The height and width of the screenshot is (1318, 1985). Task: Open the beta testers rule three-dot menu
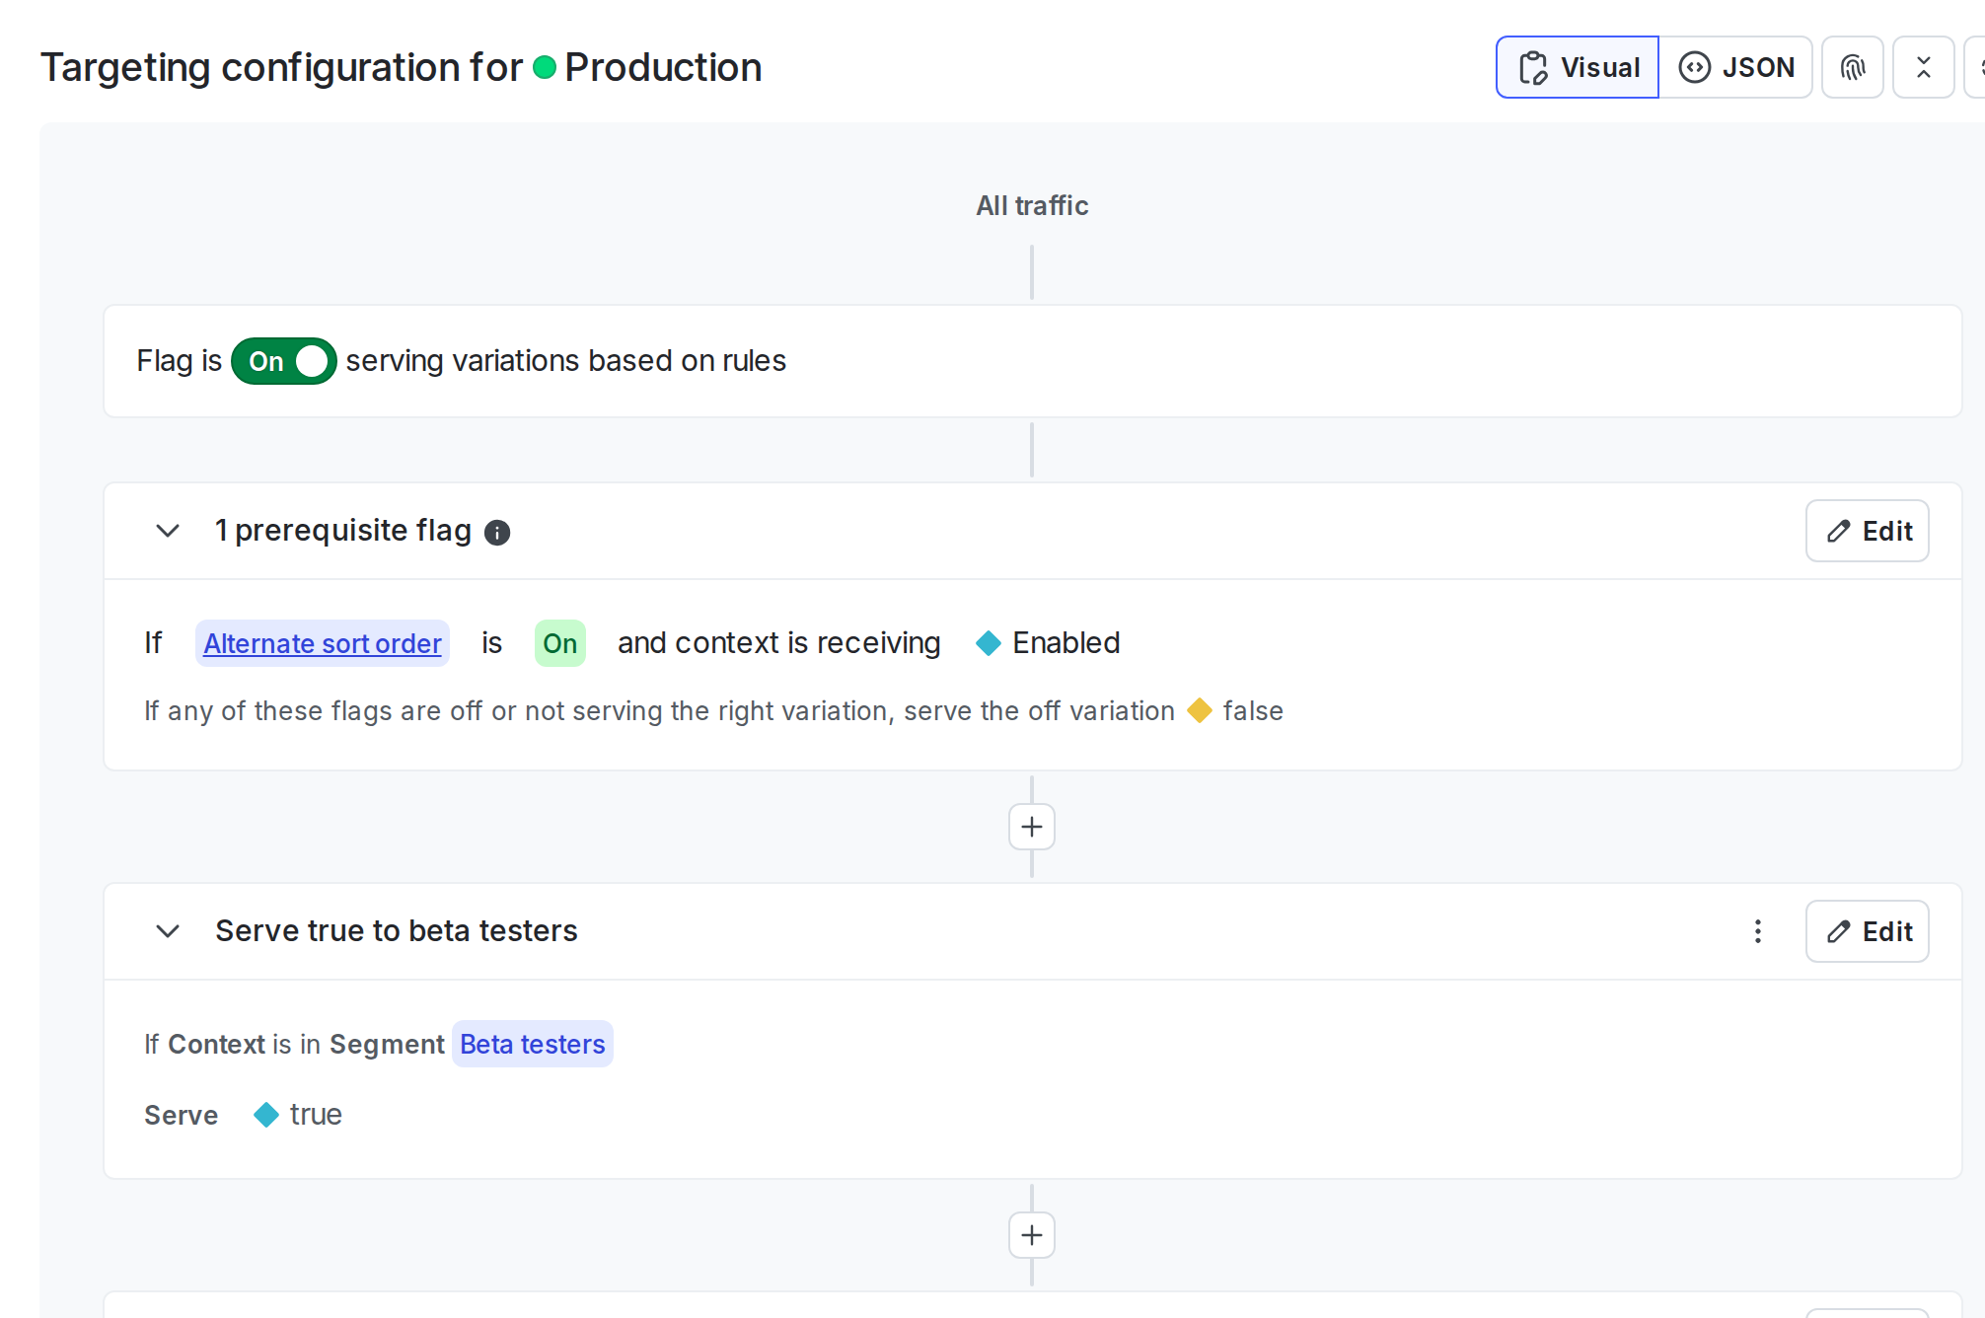click(1757, 931)
